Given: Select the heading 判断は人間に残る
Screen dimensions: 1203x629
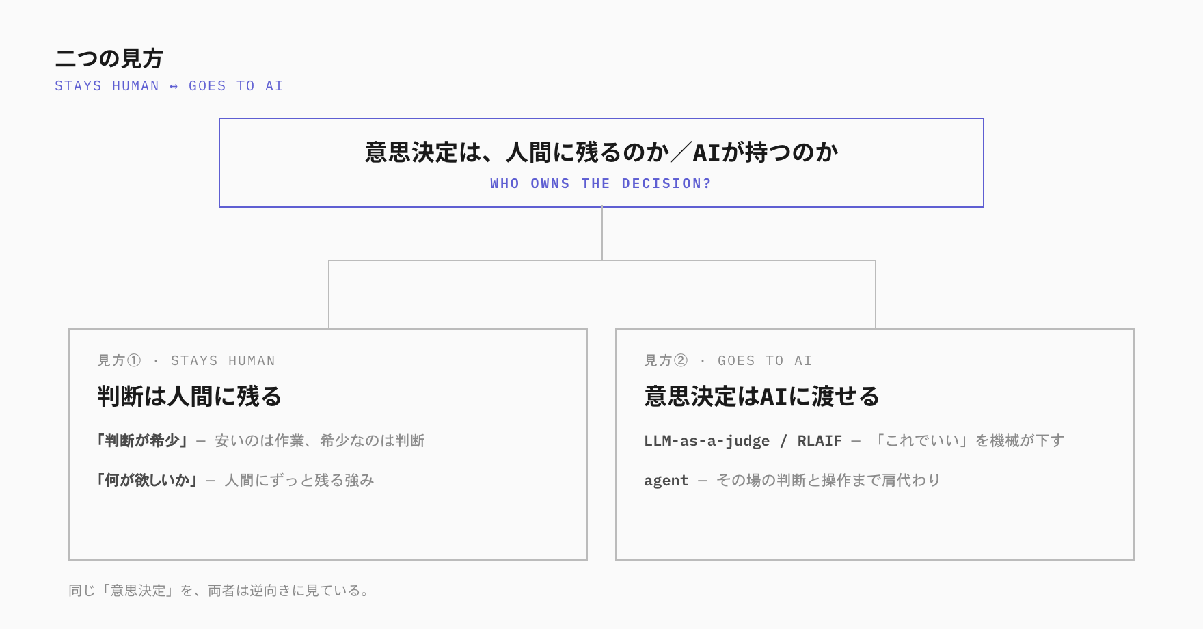Looking at the screenshot, I should [x=189, y=397].
